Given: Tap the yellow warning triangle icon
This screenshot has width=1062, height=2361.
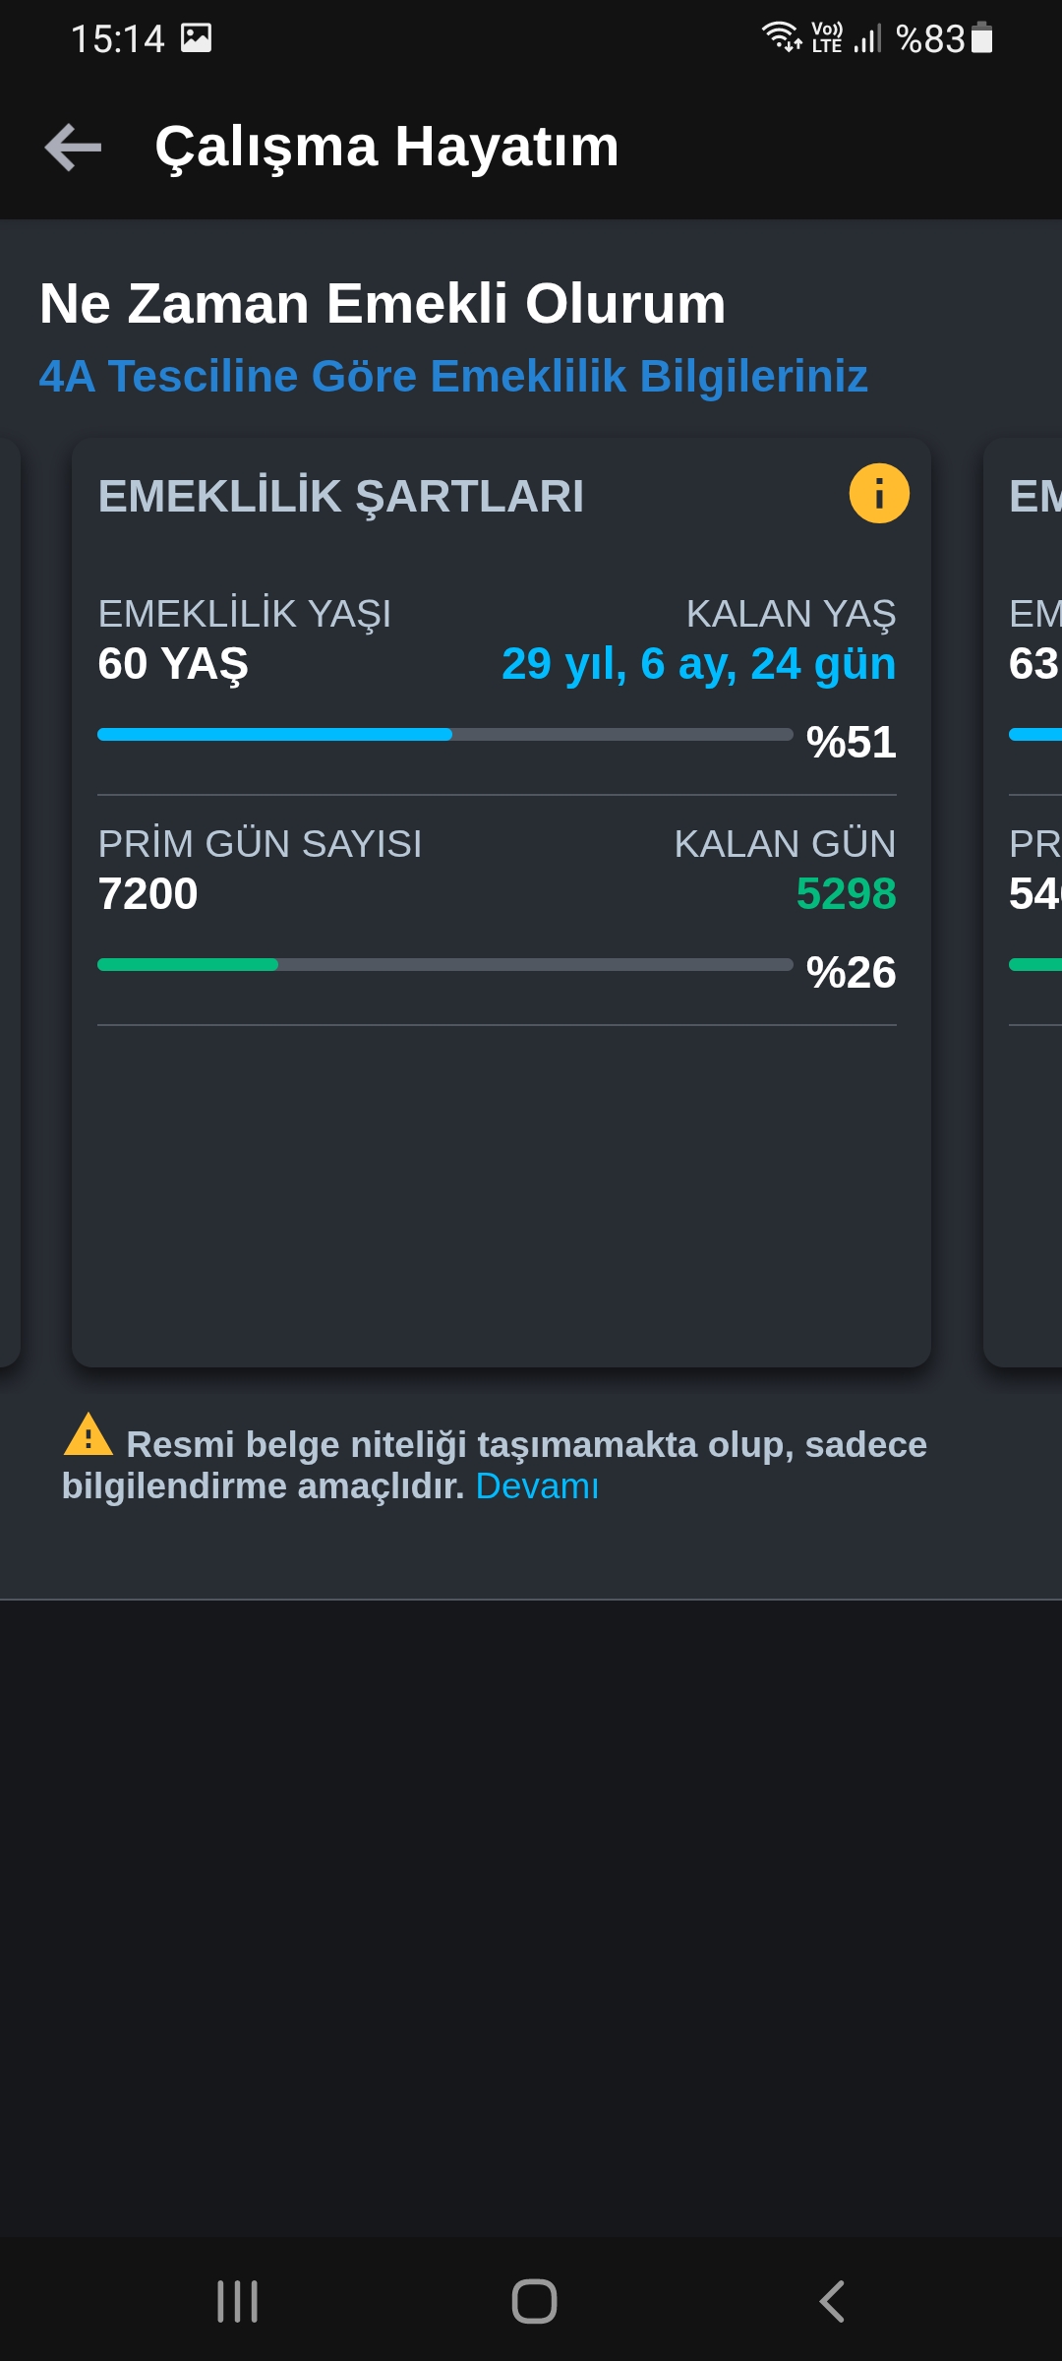Looking at the screenshot, I should tap(88, 1434).
